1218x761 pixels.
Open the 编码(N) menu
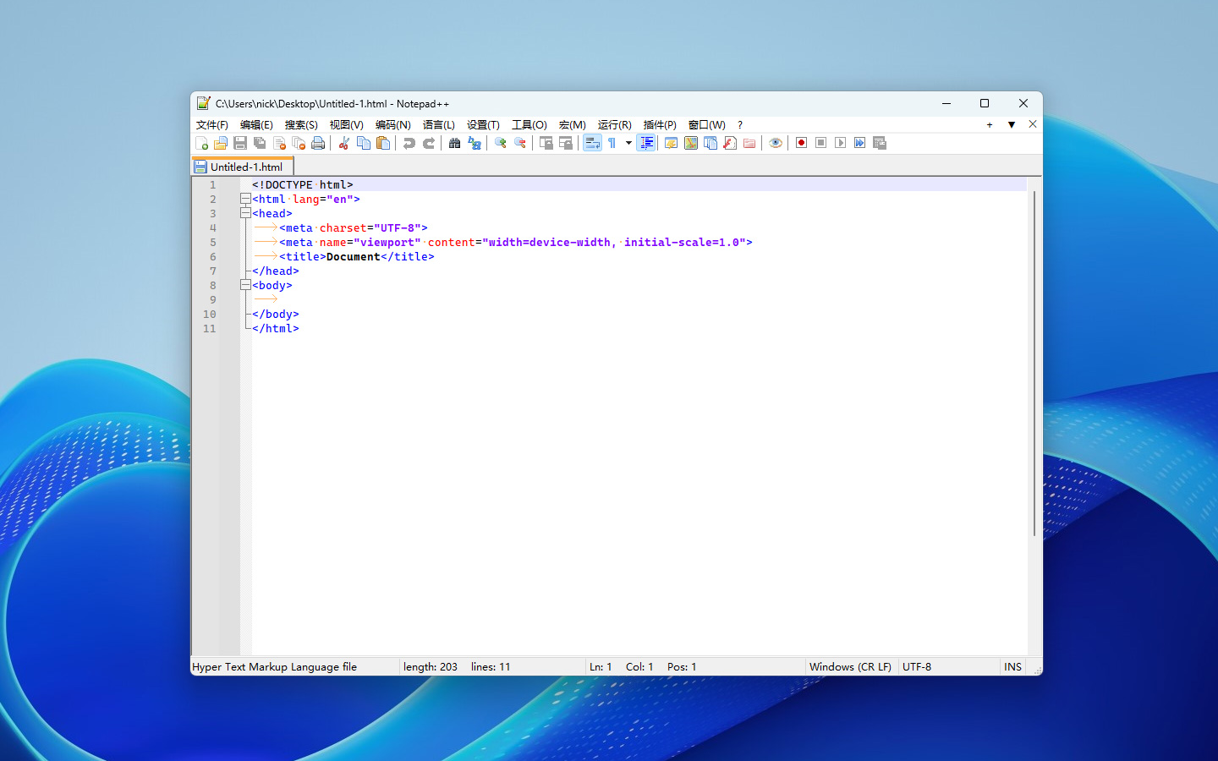393,124
